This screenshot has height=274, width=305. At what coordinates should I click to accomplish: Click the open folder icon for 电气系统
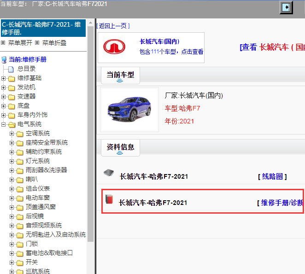(12, 125)
